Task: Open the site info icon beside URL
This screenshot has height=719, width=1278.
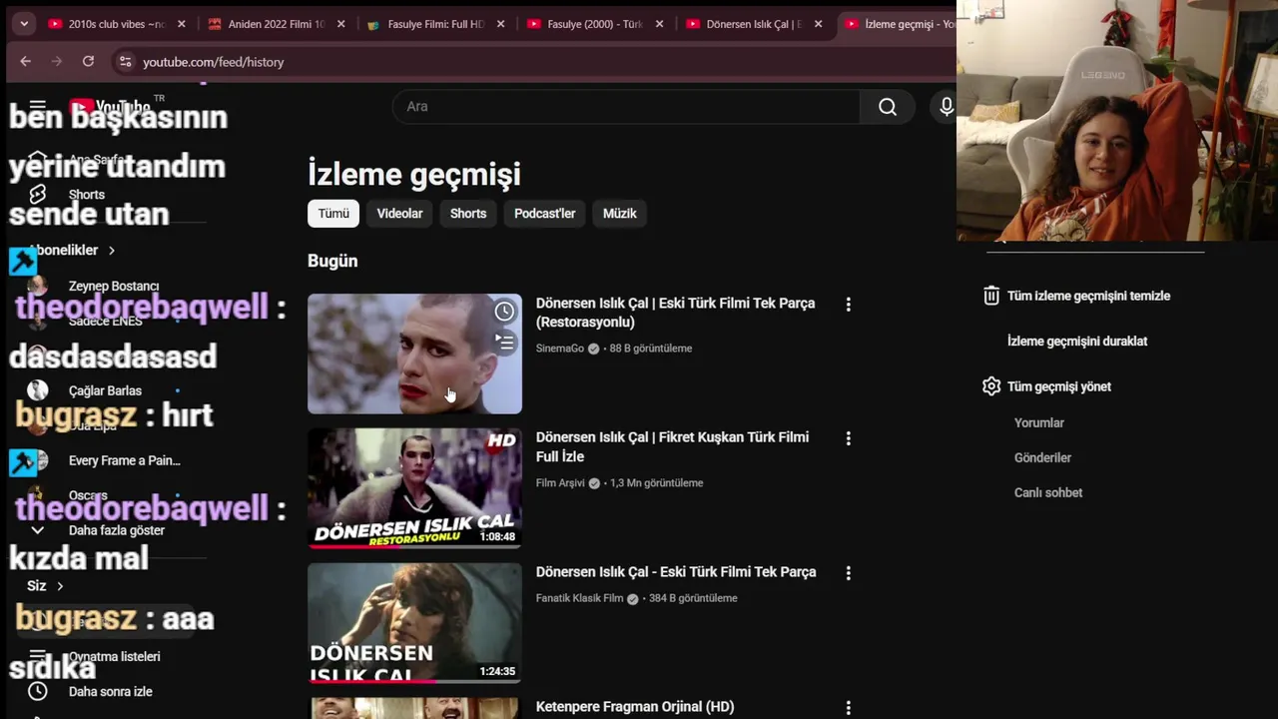Action: [125, 61]
